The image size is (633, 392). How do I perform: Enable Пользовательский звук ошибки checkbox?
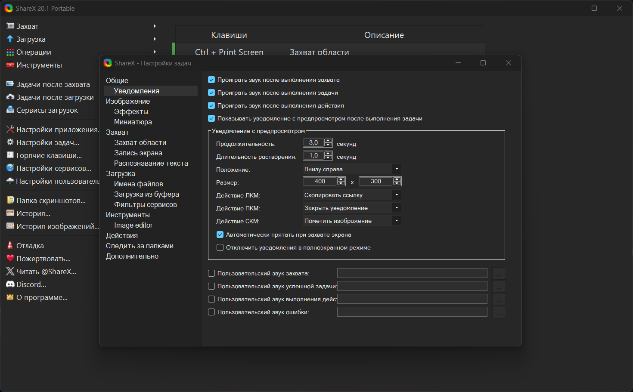pyautogui.click(x=211, y=312)
